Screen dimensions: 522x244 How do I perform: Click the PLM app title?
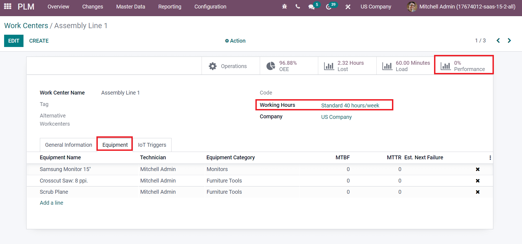point(26,7)
